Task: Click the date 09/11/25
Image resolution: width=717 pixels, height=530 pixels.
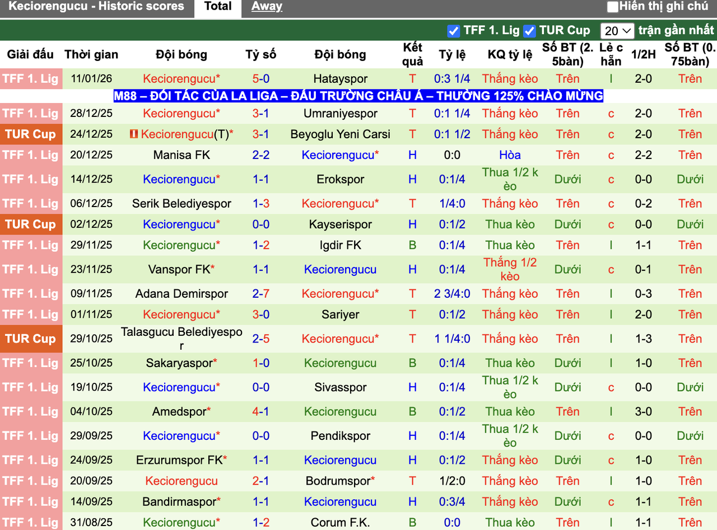Action: [91, 294]
